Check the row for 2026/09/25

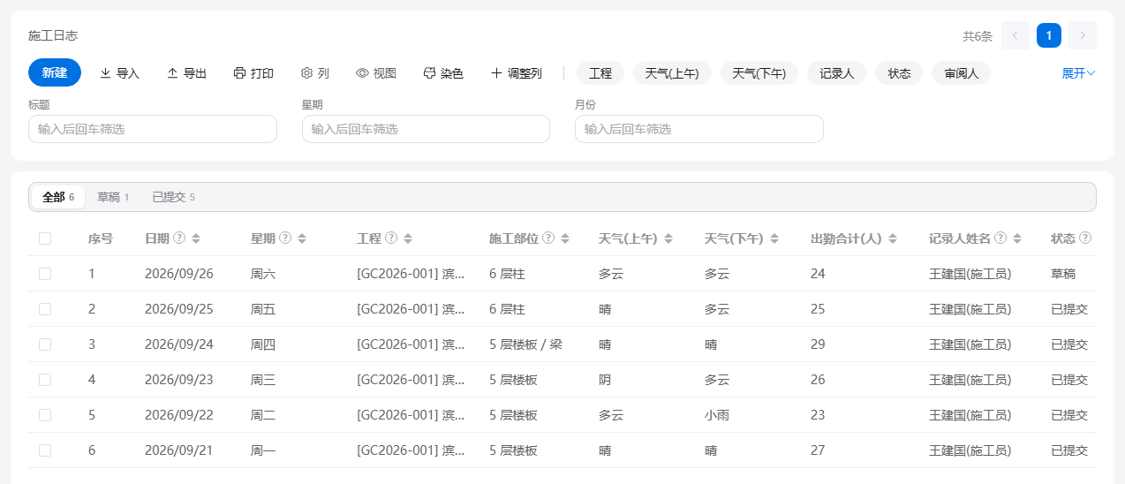pyautogui.click(x=45, y=309)
